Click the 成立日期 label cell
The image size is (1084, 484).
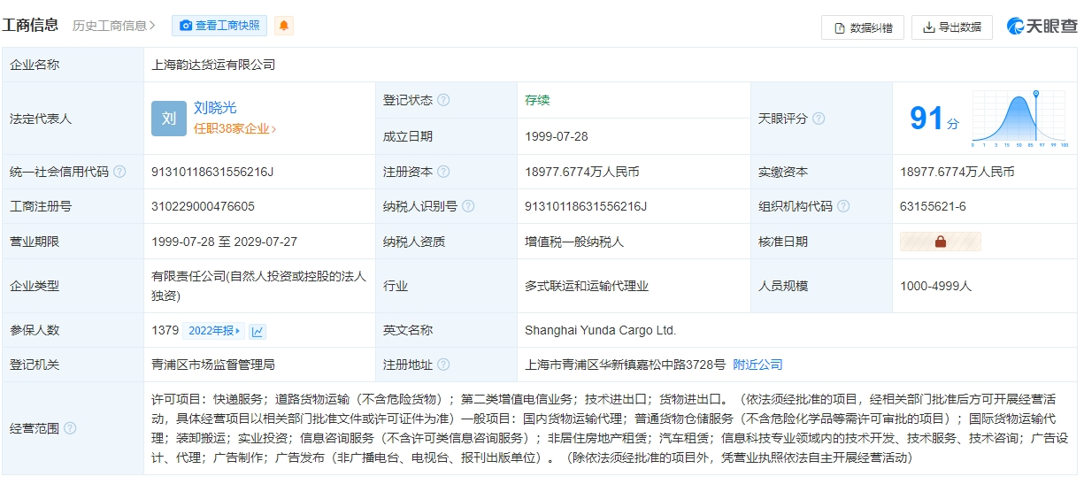446,136
